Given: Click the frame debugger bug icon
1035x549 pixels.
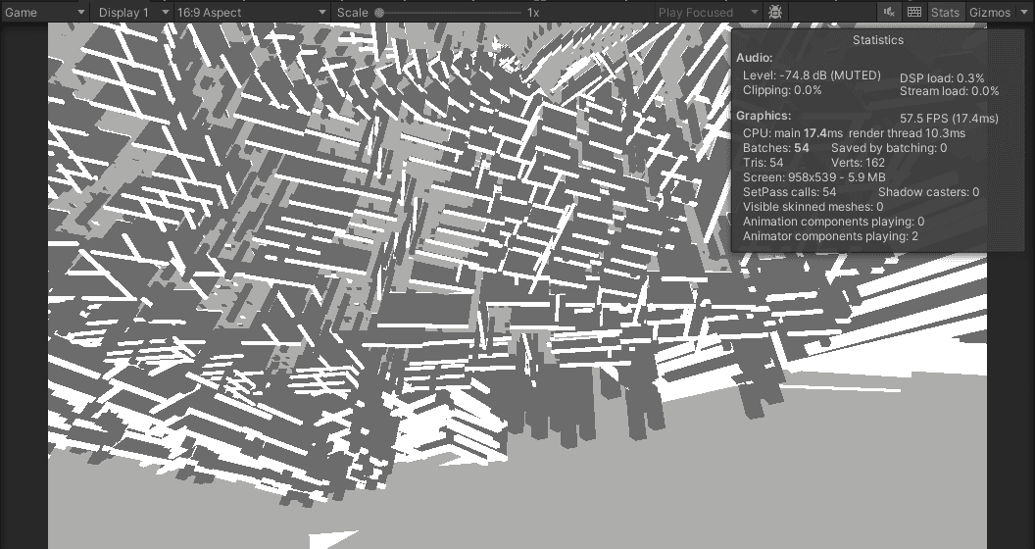Looking at the screenshot, I should tap(775, 12).
